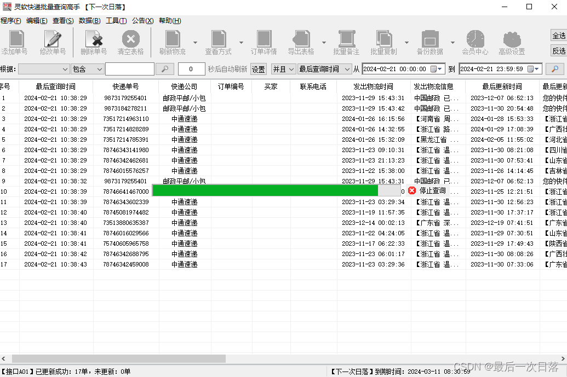Image resolution: width=567 pixels, height=377 pixels.
Task: Focus the filter keyword text box
Action: [130, 69]
